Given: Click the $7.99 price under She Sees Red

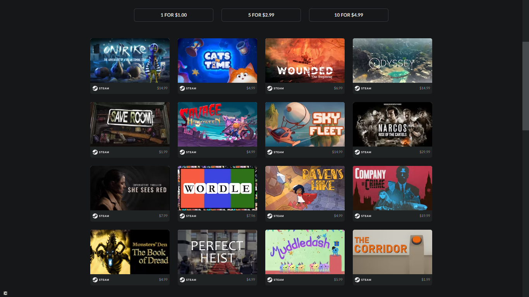Looking at the screenshot, I should tap(163, 216).
